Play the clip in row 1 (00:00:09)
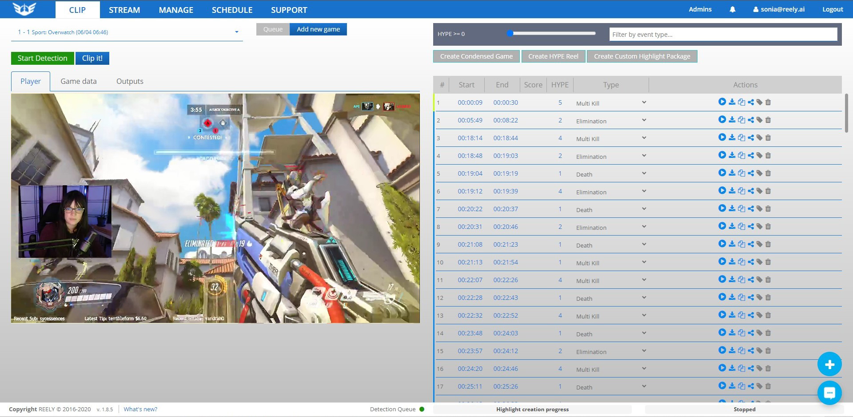This screenshot has width=853, height=417. pos(722,102)
